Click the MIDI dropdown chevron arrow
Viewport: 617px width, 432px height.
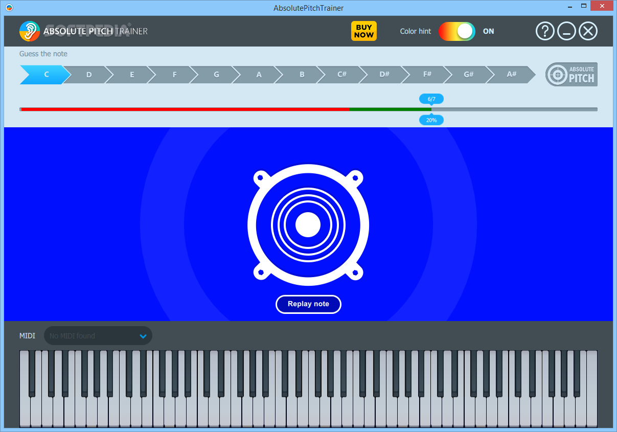click(x=143, y=336)
